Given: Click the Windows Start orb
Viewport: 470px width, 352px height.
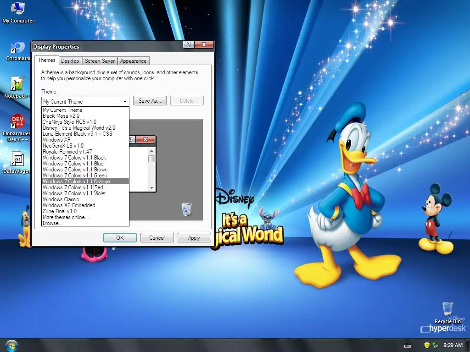Looking at the screenshot, I should (x=11, y=346).
